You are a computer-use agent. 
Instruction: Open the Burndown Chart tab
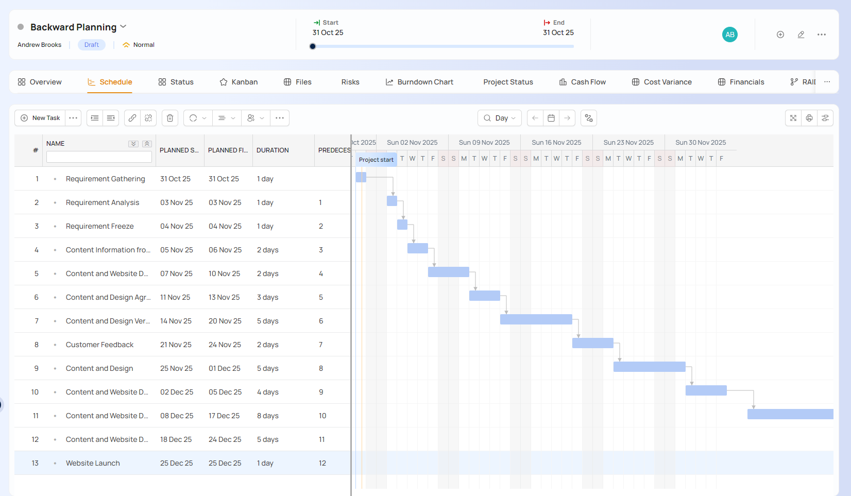tap(419, 82)
